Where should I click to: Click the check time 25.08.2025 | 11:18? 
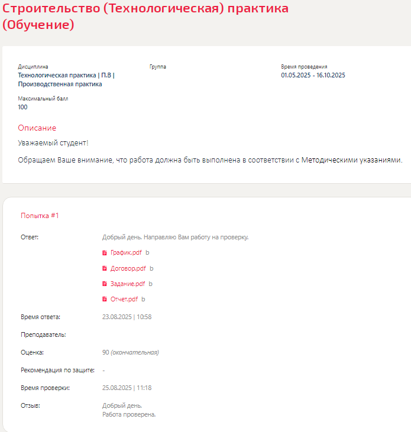[x=127, y=388]
